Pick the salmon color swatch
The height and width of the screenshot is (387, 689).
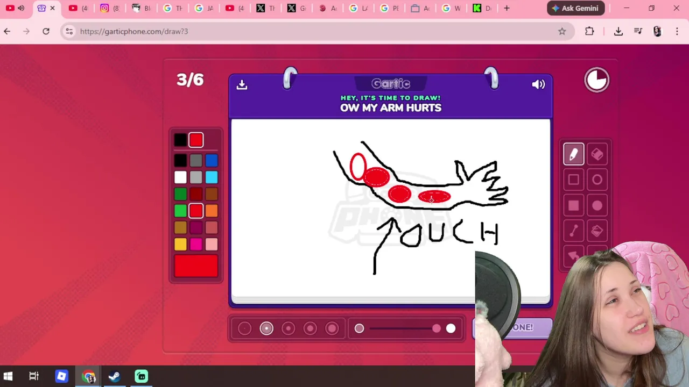[212, 227]
